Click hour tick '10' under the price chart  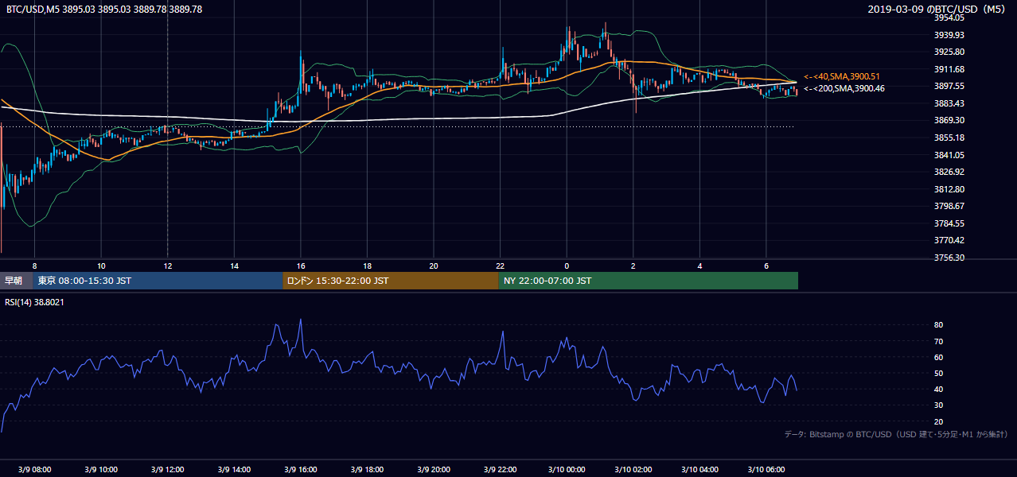tap(101, 266)
